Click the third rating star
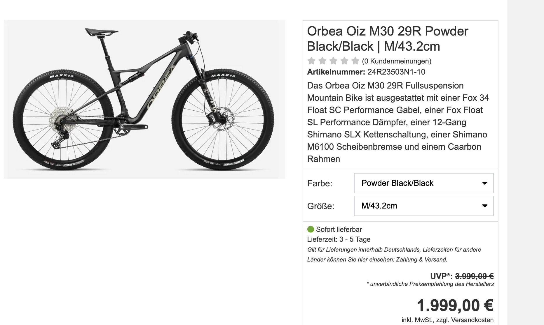This screenshot has height=325, width=544. click(333, 61)
